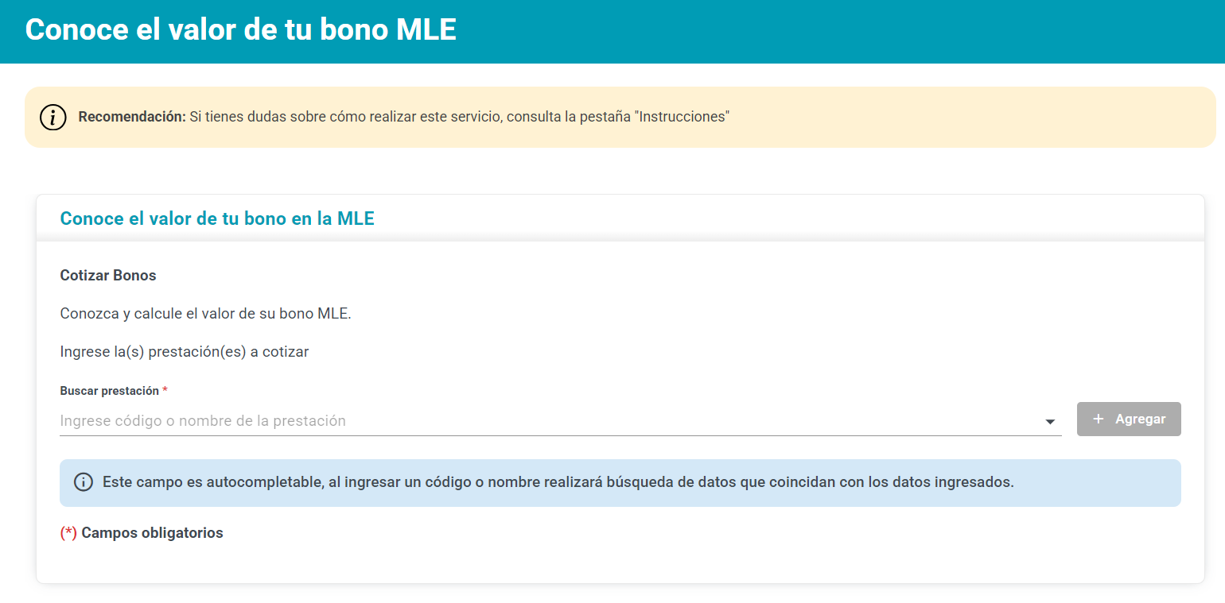1225x603 pixels.
Task: Click the info icon in the blue autocomplete note
Action: [84, 482]
